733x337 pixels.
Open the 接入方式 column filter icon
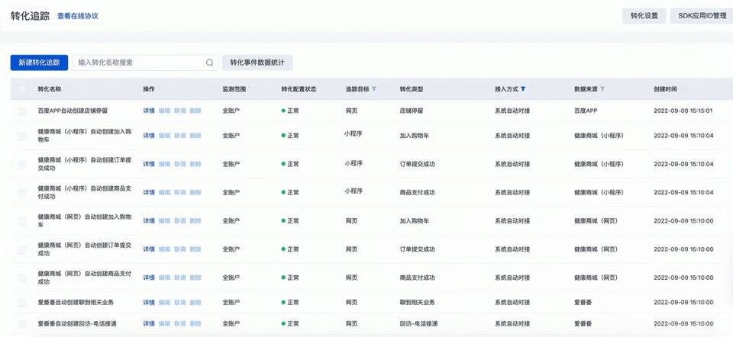point(523,89)
